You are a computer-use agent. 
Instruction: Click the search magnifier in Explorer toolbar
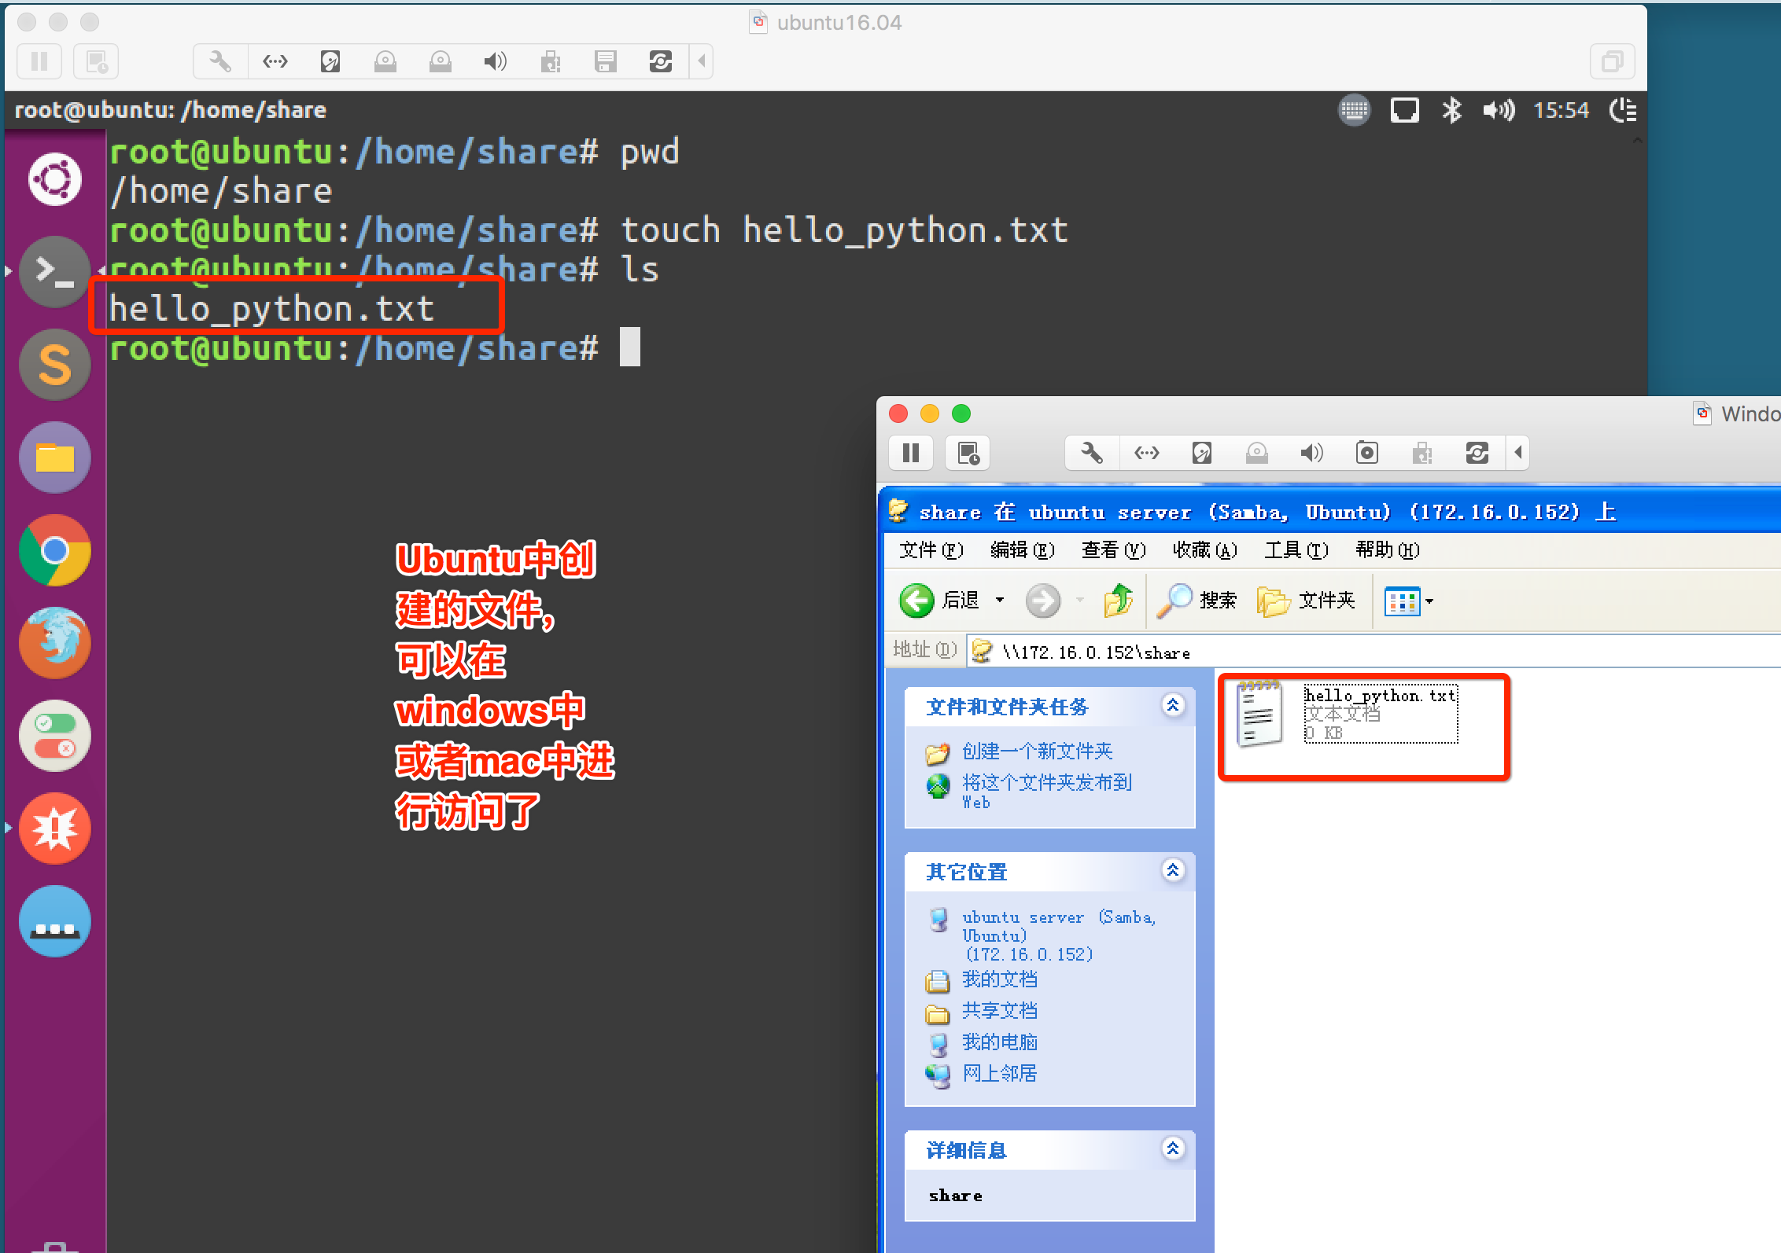pyautogui.click(x=1174, y=601)
